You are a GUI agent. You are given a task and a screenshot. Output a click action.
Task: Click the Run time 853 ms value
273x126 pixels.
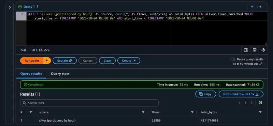(215, 85)
